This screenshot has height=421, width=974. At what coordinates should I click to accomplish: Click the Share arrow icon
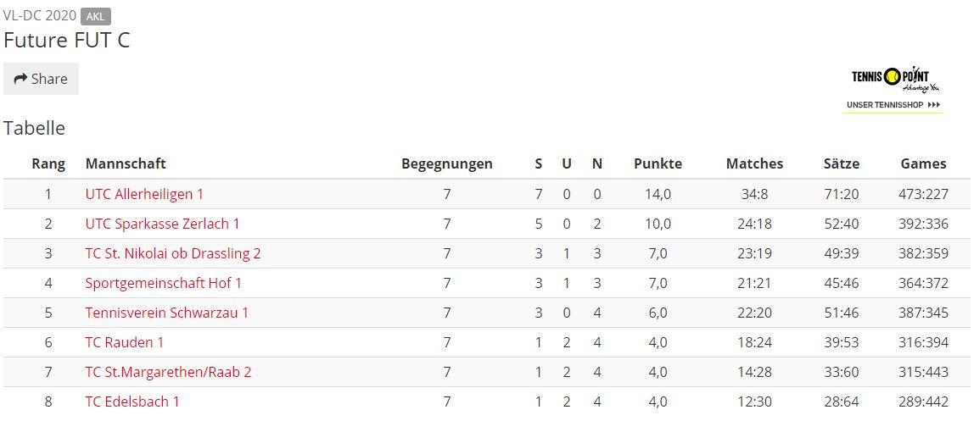pyautogui.click(x=20, y=79)
